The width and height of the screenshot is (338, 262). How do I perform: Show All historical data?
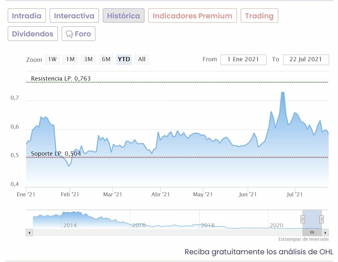tap(142, 59)
